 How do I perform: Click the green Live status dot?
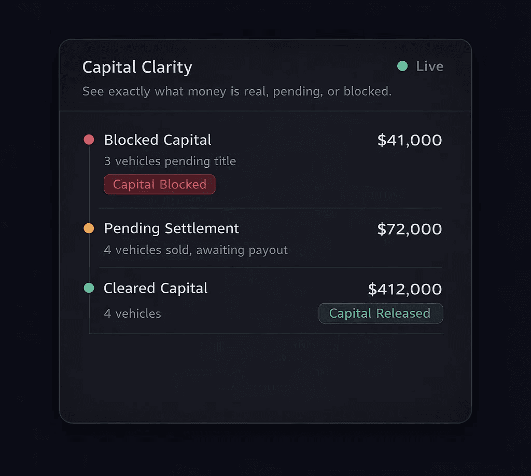[402, 66]
